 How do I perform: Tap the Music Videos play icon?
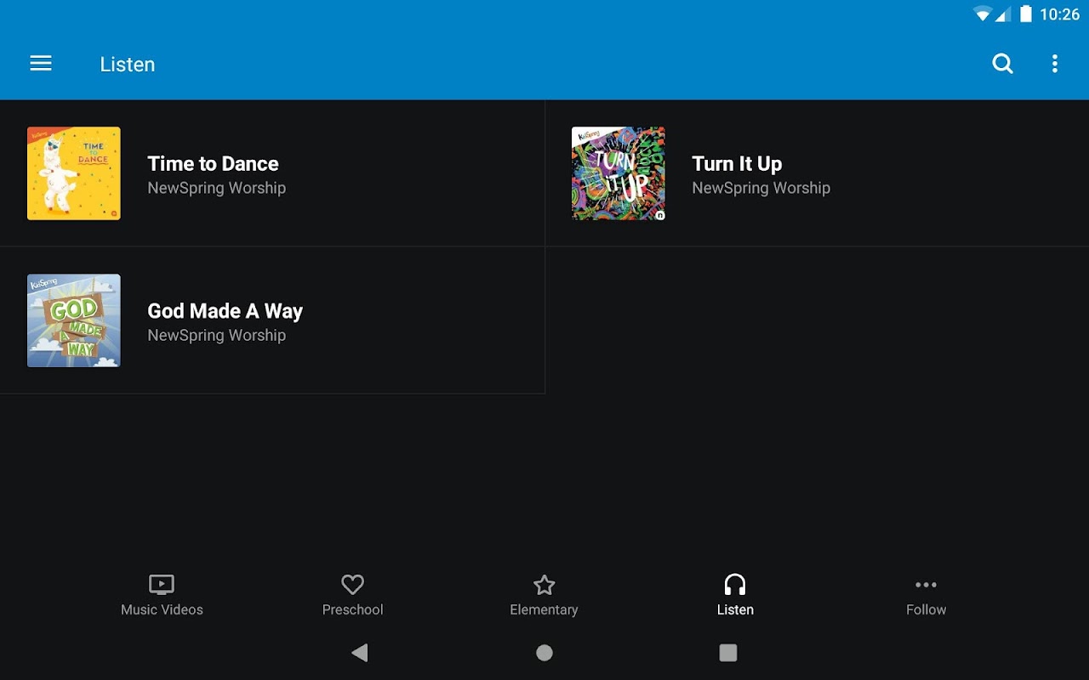[162, 585]
